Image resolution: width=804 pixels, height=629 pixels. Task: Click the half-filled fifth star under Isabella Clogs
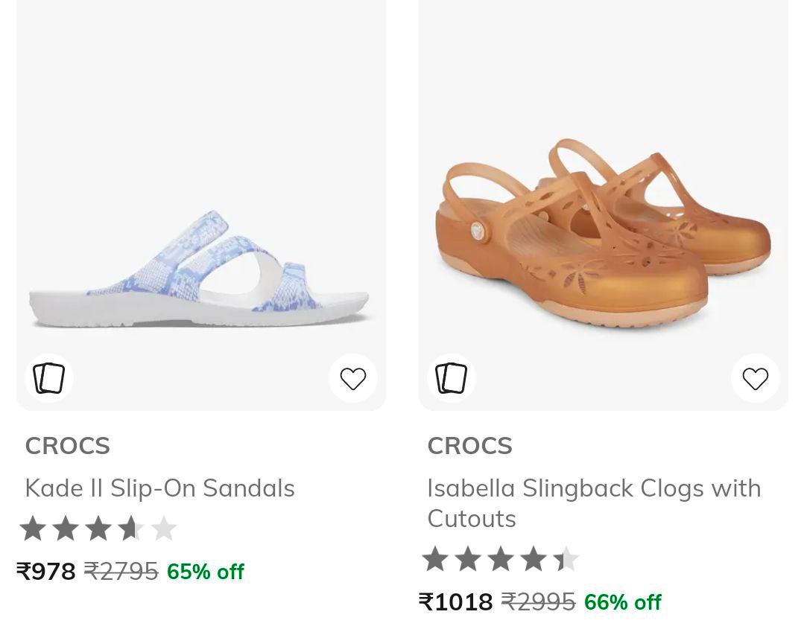click(566, 559)
